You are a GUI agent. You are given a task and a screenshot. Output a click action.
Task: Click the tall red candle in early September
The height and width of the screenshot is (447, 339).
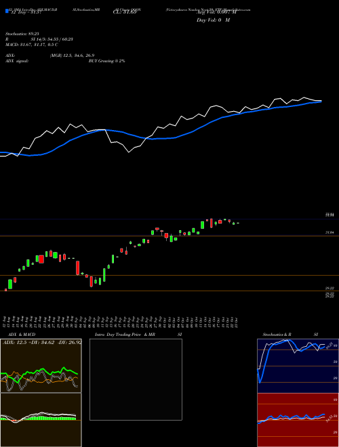[x=77, y=268]
